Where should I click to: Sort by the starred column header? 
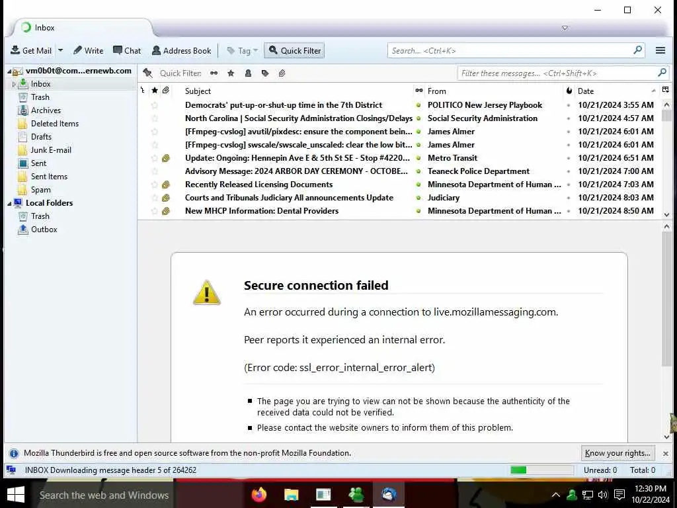(155, 91)
